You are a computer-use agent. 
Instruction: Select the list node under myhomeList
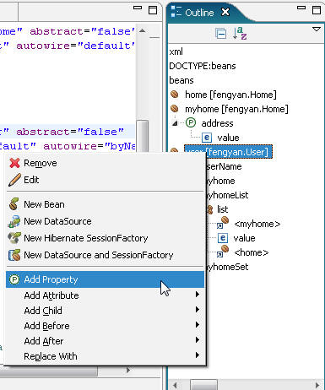tap(222, 209)
